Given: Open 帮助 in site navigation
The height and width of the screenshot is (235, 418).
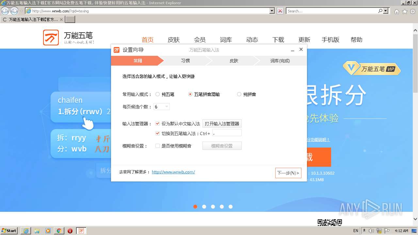Looking at the screenshot, I should pyautogui.click(x=357, y=40).
